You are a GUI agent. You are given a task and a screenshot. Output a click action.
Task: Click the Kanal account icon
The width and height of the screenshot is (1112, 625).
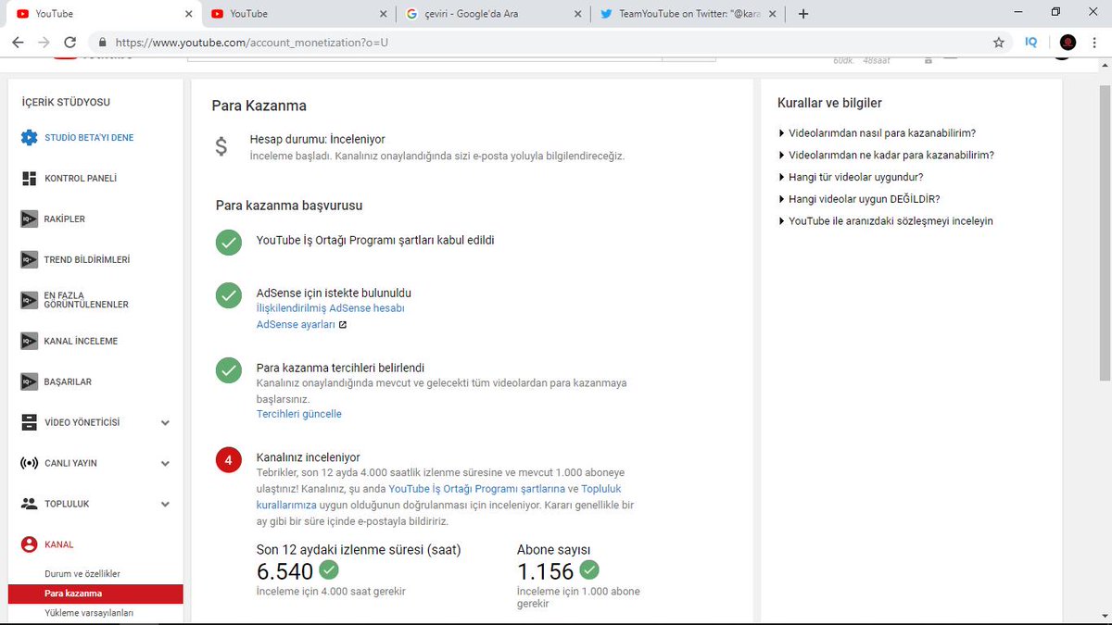coord(29,544)
